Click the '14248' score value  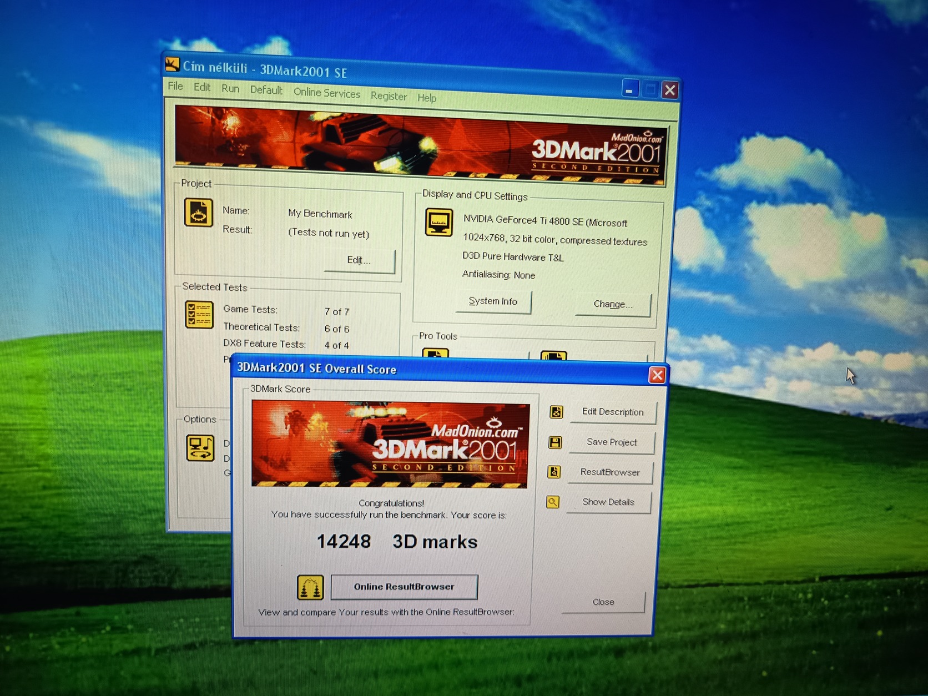tap(344, 541)
